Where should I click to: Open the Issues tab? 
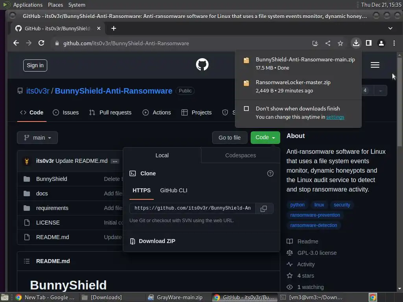(x=66, y=112)
